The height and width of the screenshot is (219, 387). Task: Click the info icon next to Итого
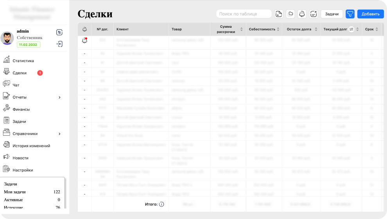point(161,204)
